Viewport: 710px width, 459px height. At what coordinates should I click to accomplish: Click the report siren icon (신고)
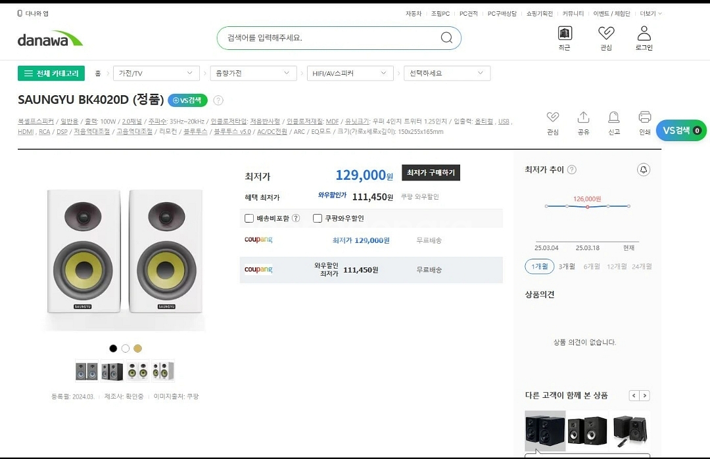613,117
